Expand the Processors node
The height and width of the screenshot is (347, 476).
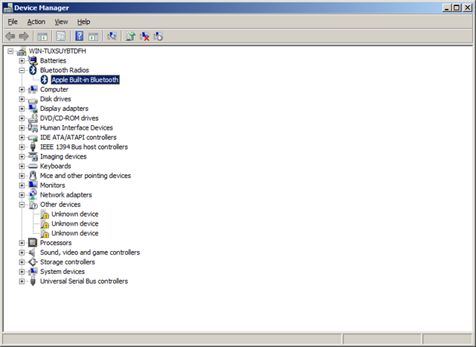pos(22,243)
